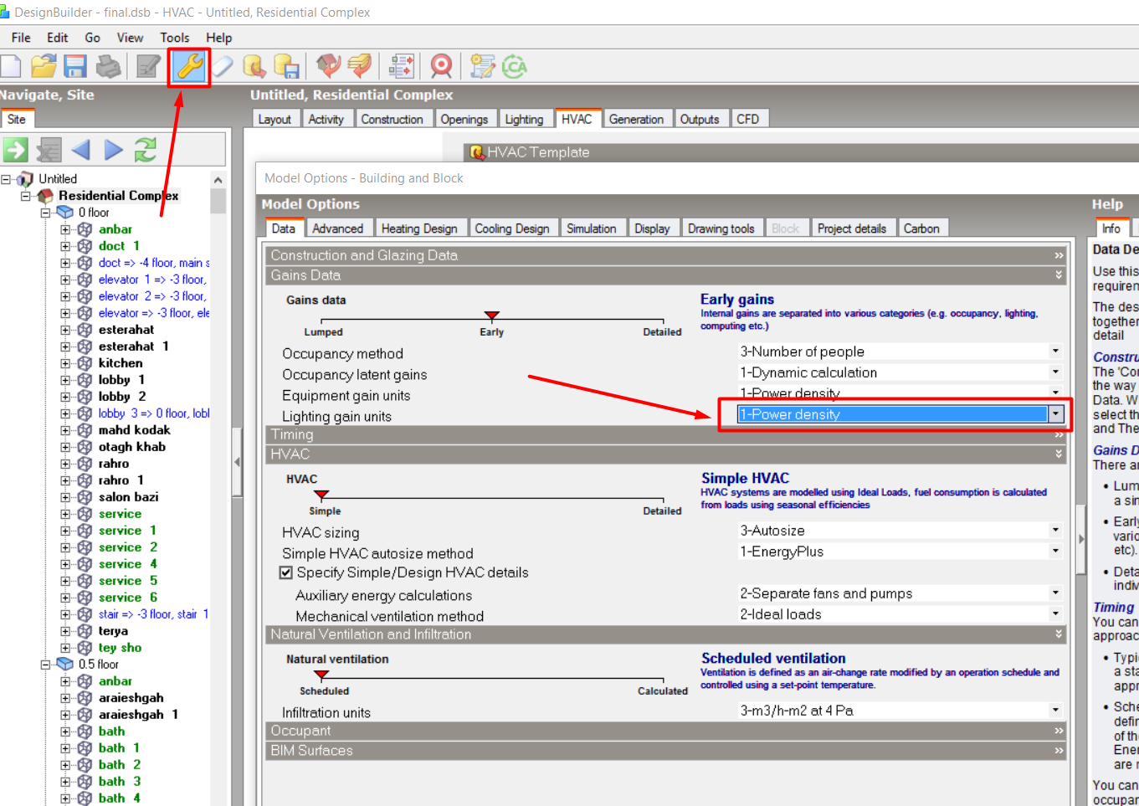Open the Infiltration units dropdown
This screenshot has width=1139, height=806.
tap(1055, 711)
